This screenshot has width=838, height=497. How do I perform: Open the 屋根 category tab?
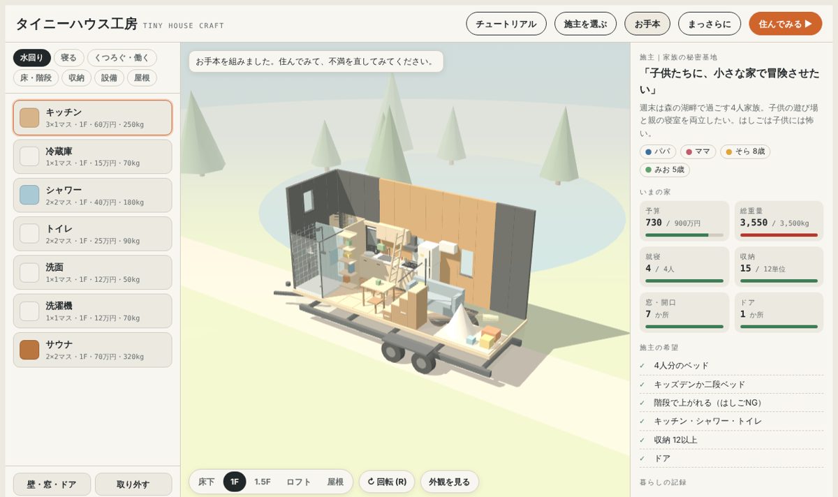tap(142, 77)
